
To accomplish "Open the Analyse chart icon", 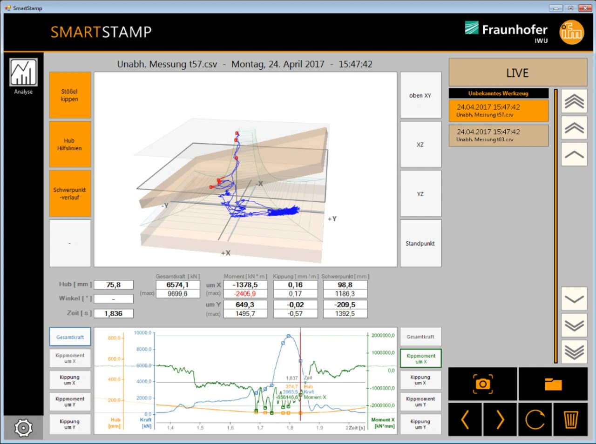I will tap(23, 73).
